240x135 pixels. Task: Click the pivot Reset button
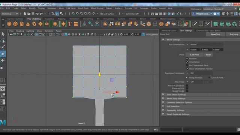208,55
